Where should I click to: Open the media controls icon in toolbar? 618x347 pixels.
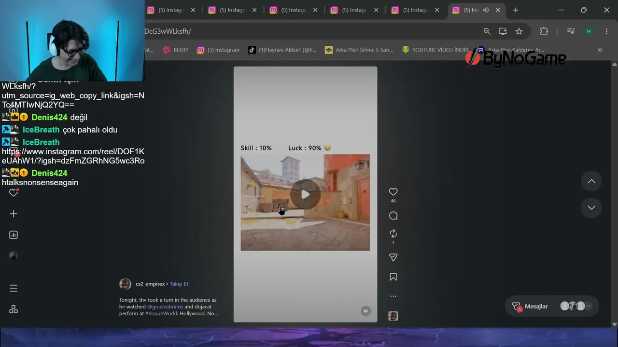571,31
